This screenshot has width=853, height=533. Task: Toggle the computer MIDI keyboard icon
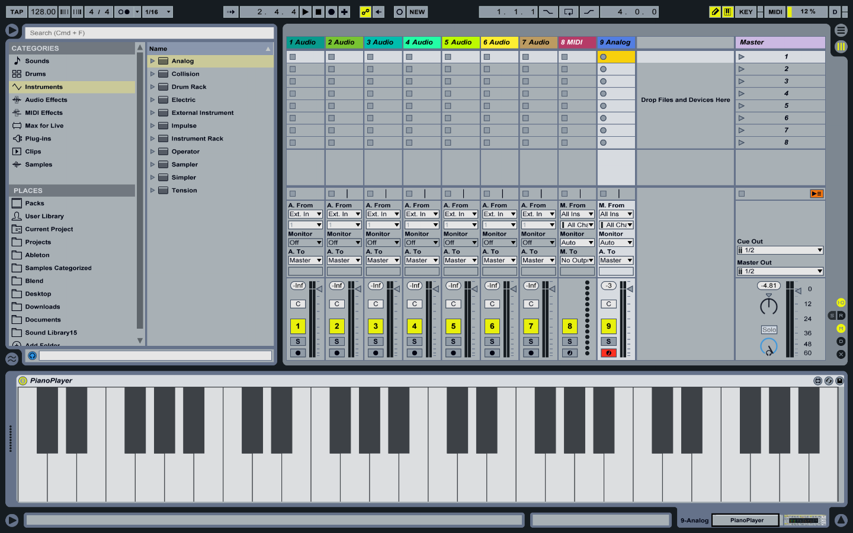coord(727,12)
